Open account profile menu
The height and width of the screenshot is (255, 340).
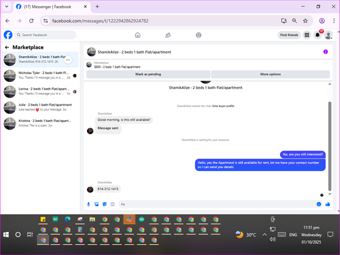328,35
